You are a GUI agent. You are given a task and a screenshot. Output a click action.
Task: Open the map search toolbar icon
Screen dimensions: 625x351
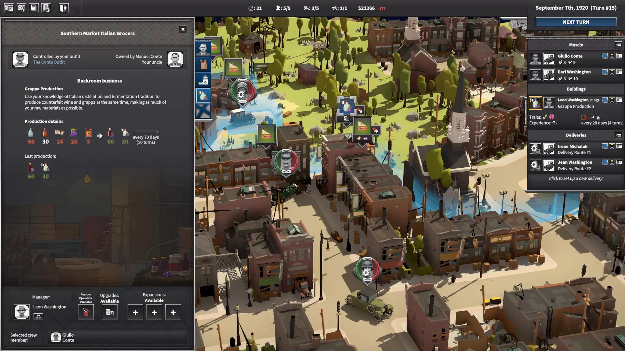[x=21, y=8]
